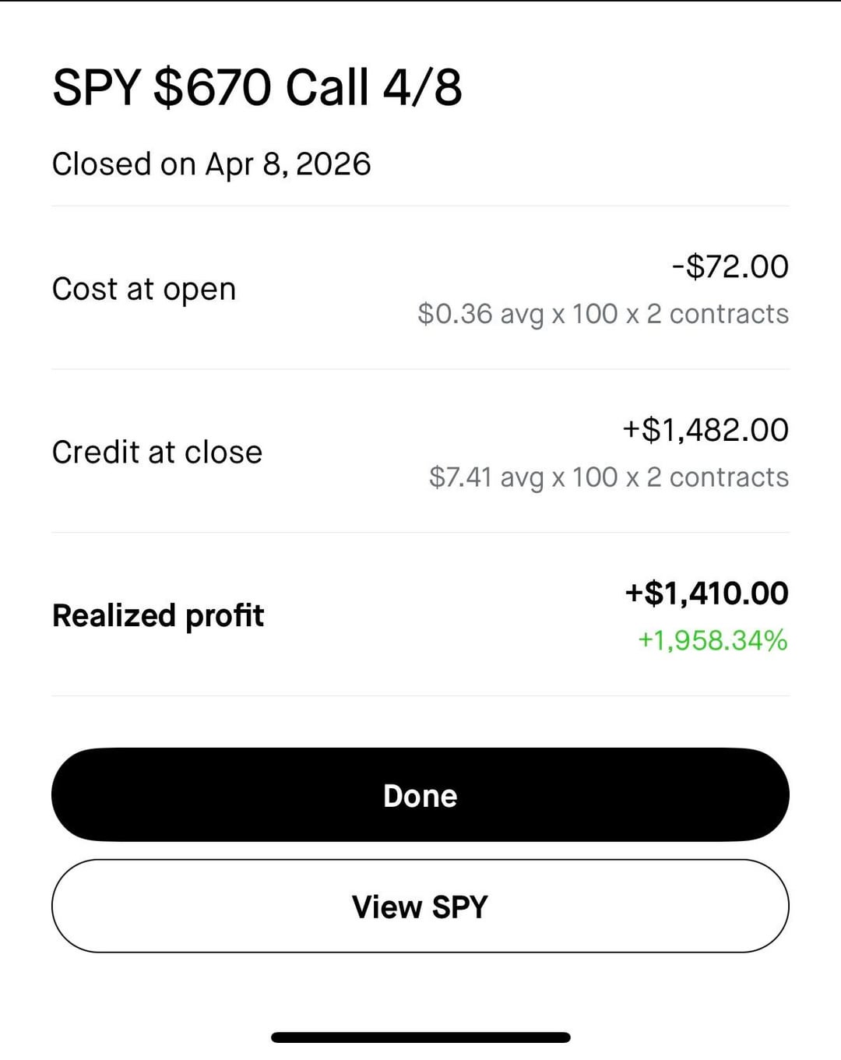Select the Credit at close label

click(157, 453)
